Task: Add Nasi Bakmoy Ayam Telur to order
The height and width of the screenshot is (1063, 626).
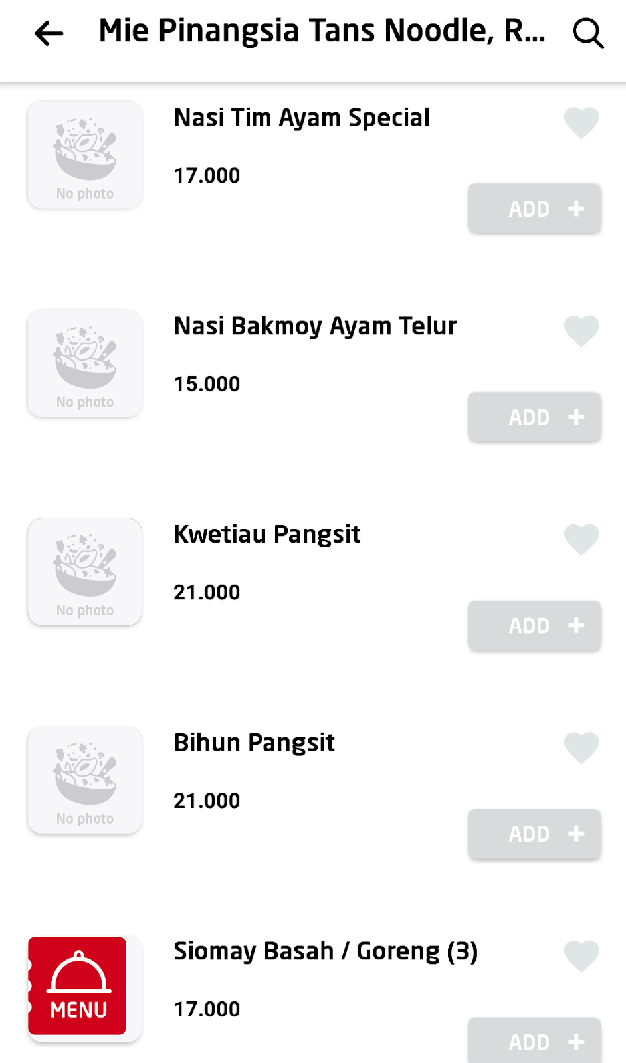Action: tap(534, 417)
